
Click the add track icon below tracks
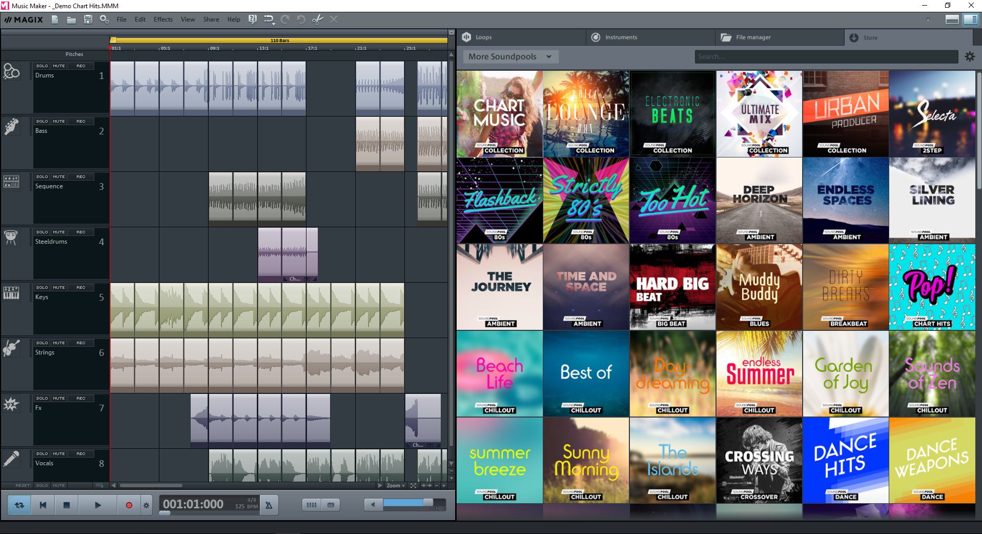click(99, 485)
